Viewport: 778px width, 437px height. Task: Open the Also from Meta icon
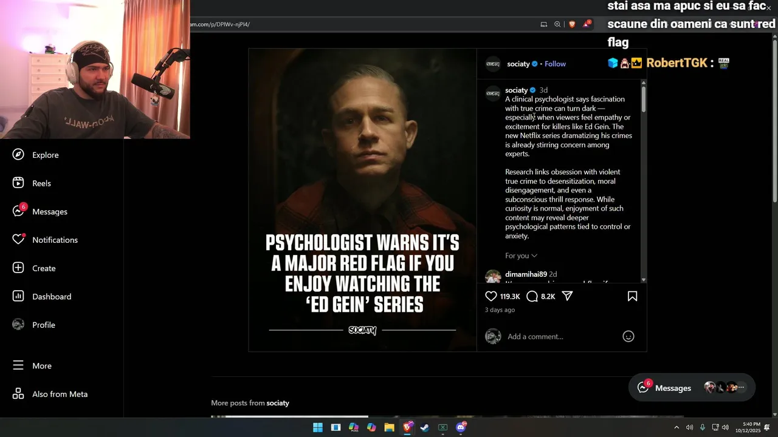point(18,394)
